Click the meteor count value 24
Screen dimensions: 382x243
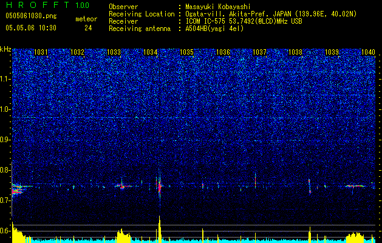coord(88,28)
